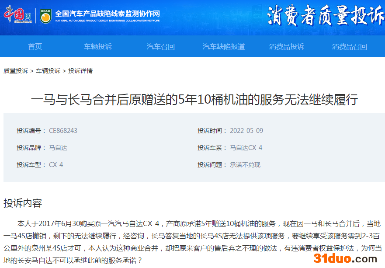The image size is (385, 268).
Task: Open the 首页 navigation tab
Action: pos(35,47)
